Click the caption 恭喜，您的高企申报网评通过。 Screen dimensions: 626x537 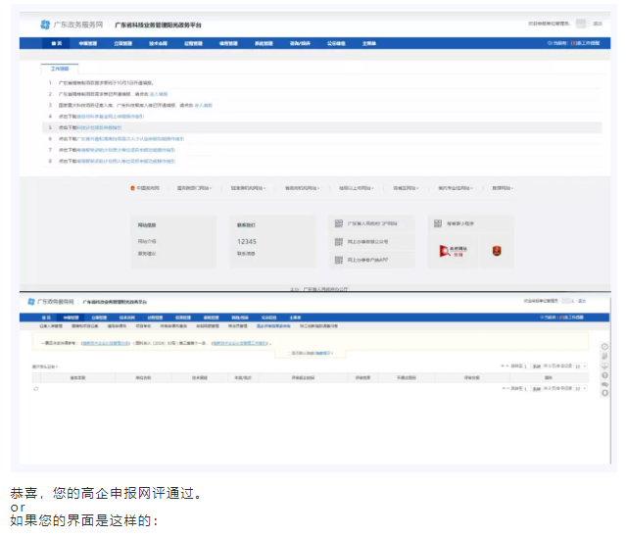pos(106,493)
